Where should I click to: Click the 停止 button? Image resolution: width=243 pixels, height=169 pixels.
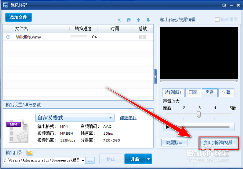pos(111,159)
